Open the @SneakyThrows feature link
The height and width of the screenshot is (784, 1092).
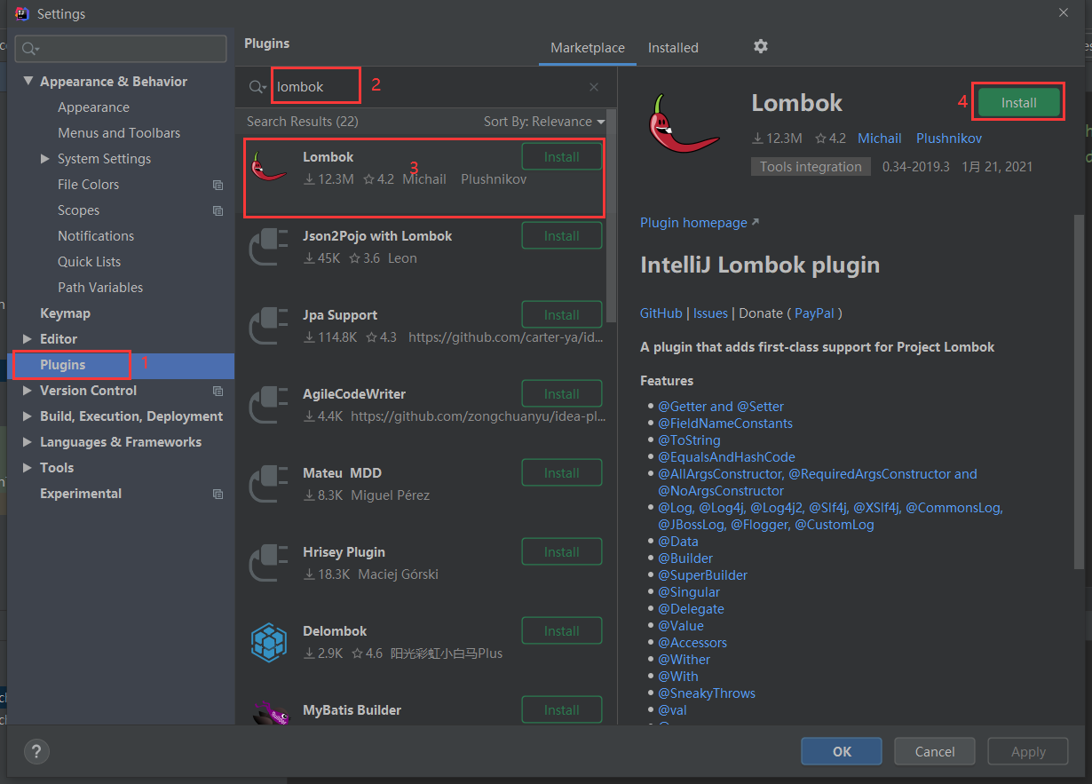click(707, 693)
